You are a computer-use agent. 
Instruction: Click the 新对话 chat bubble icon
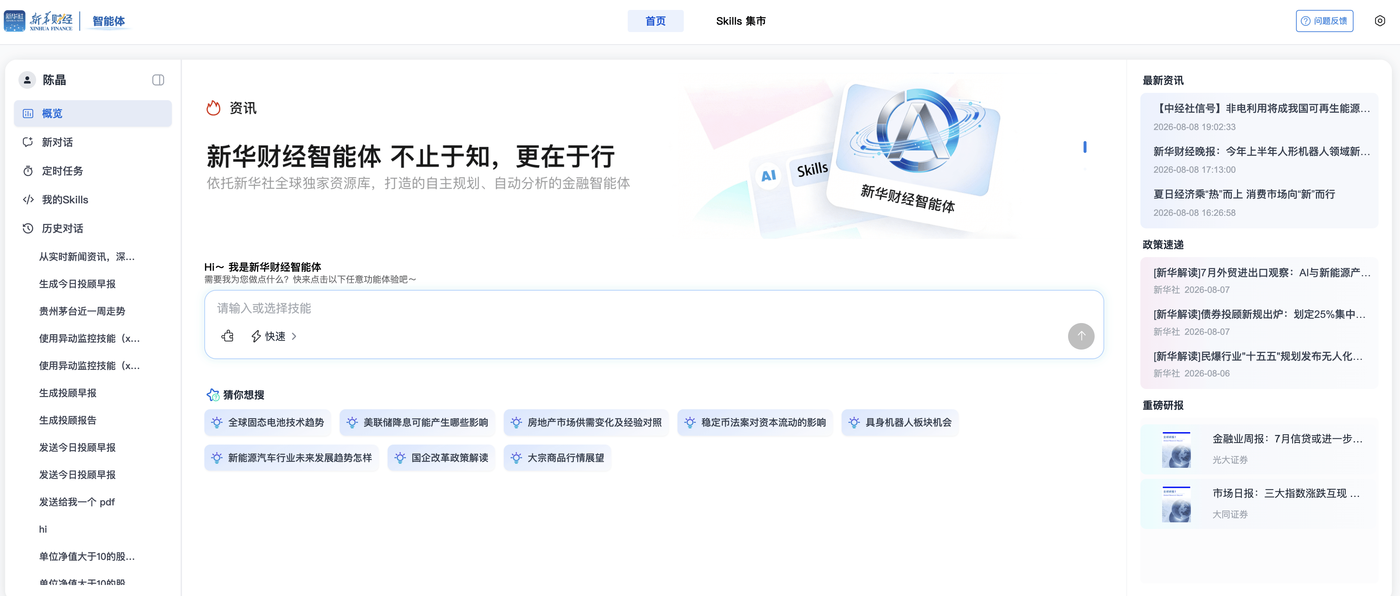click(28, 142)
